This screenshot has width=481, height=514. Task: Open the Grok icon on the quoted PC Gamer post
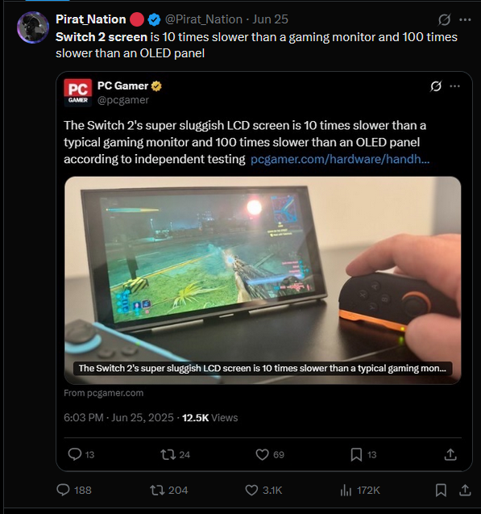[436, 86]
